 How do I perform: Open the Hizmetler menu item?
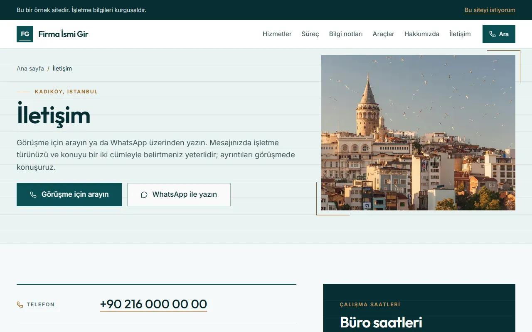point(277,34)
